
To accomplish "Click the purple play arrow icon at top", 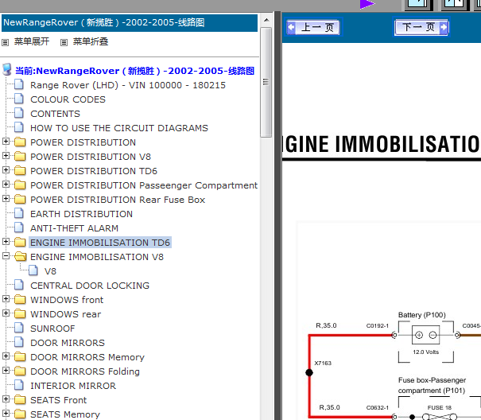I will (x=367, y=4).
